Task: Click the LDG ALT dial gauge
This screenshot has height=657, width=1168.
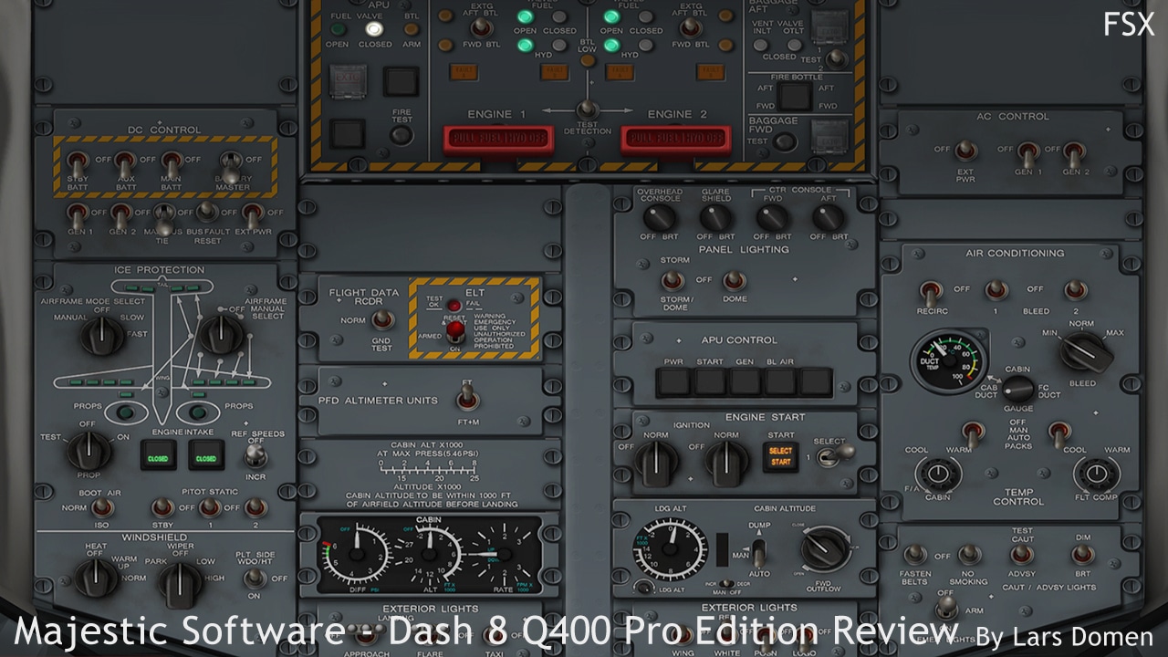Action: pos(673,547)
